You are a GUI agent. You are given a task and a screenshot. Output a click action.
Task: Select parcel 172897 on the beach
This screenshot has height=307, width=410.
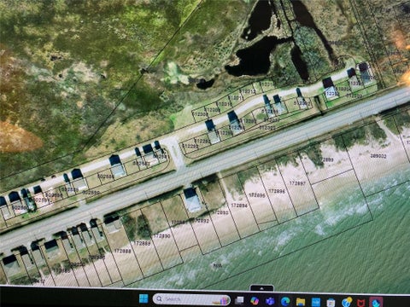pos(297,183)
